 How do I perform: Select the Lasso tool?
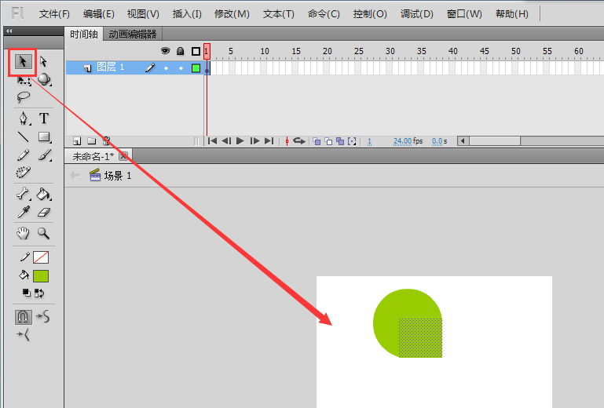coord(23,97)
